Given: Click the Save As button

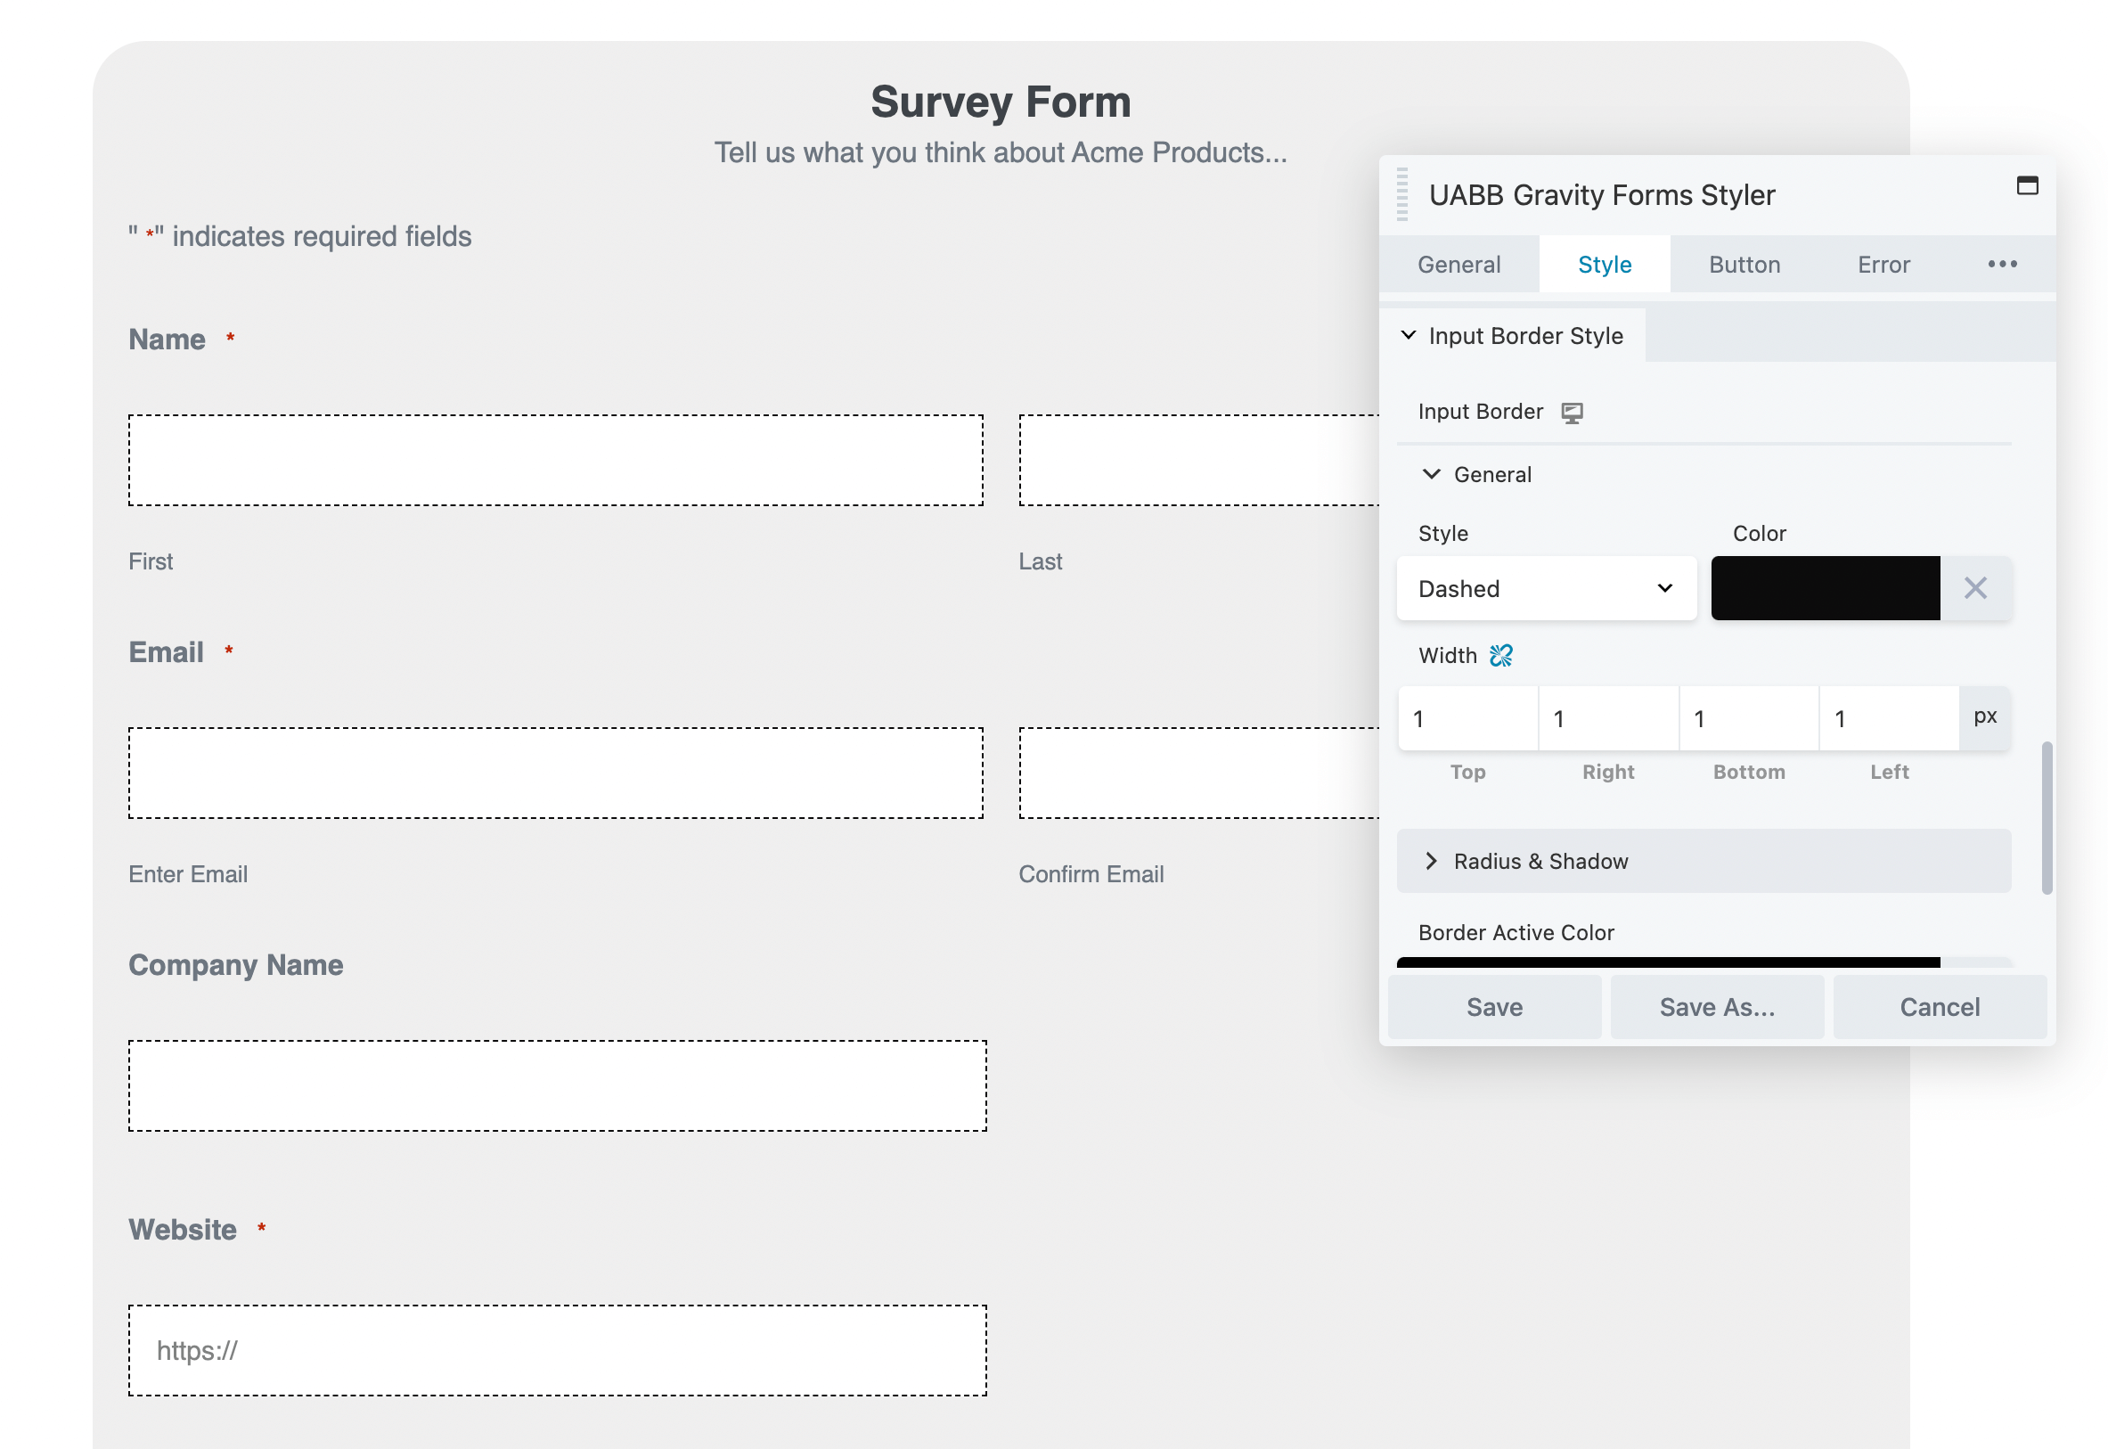Looking at the screenshot, I should coord(1716,1005).
